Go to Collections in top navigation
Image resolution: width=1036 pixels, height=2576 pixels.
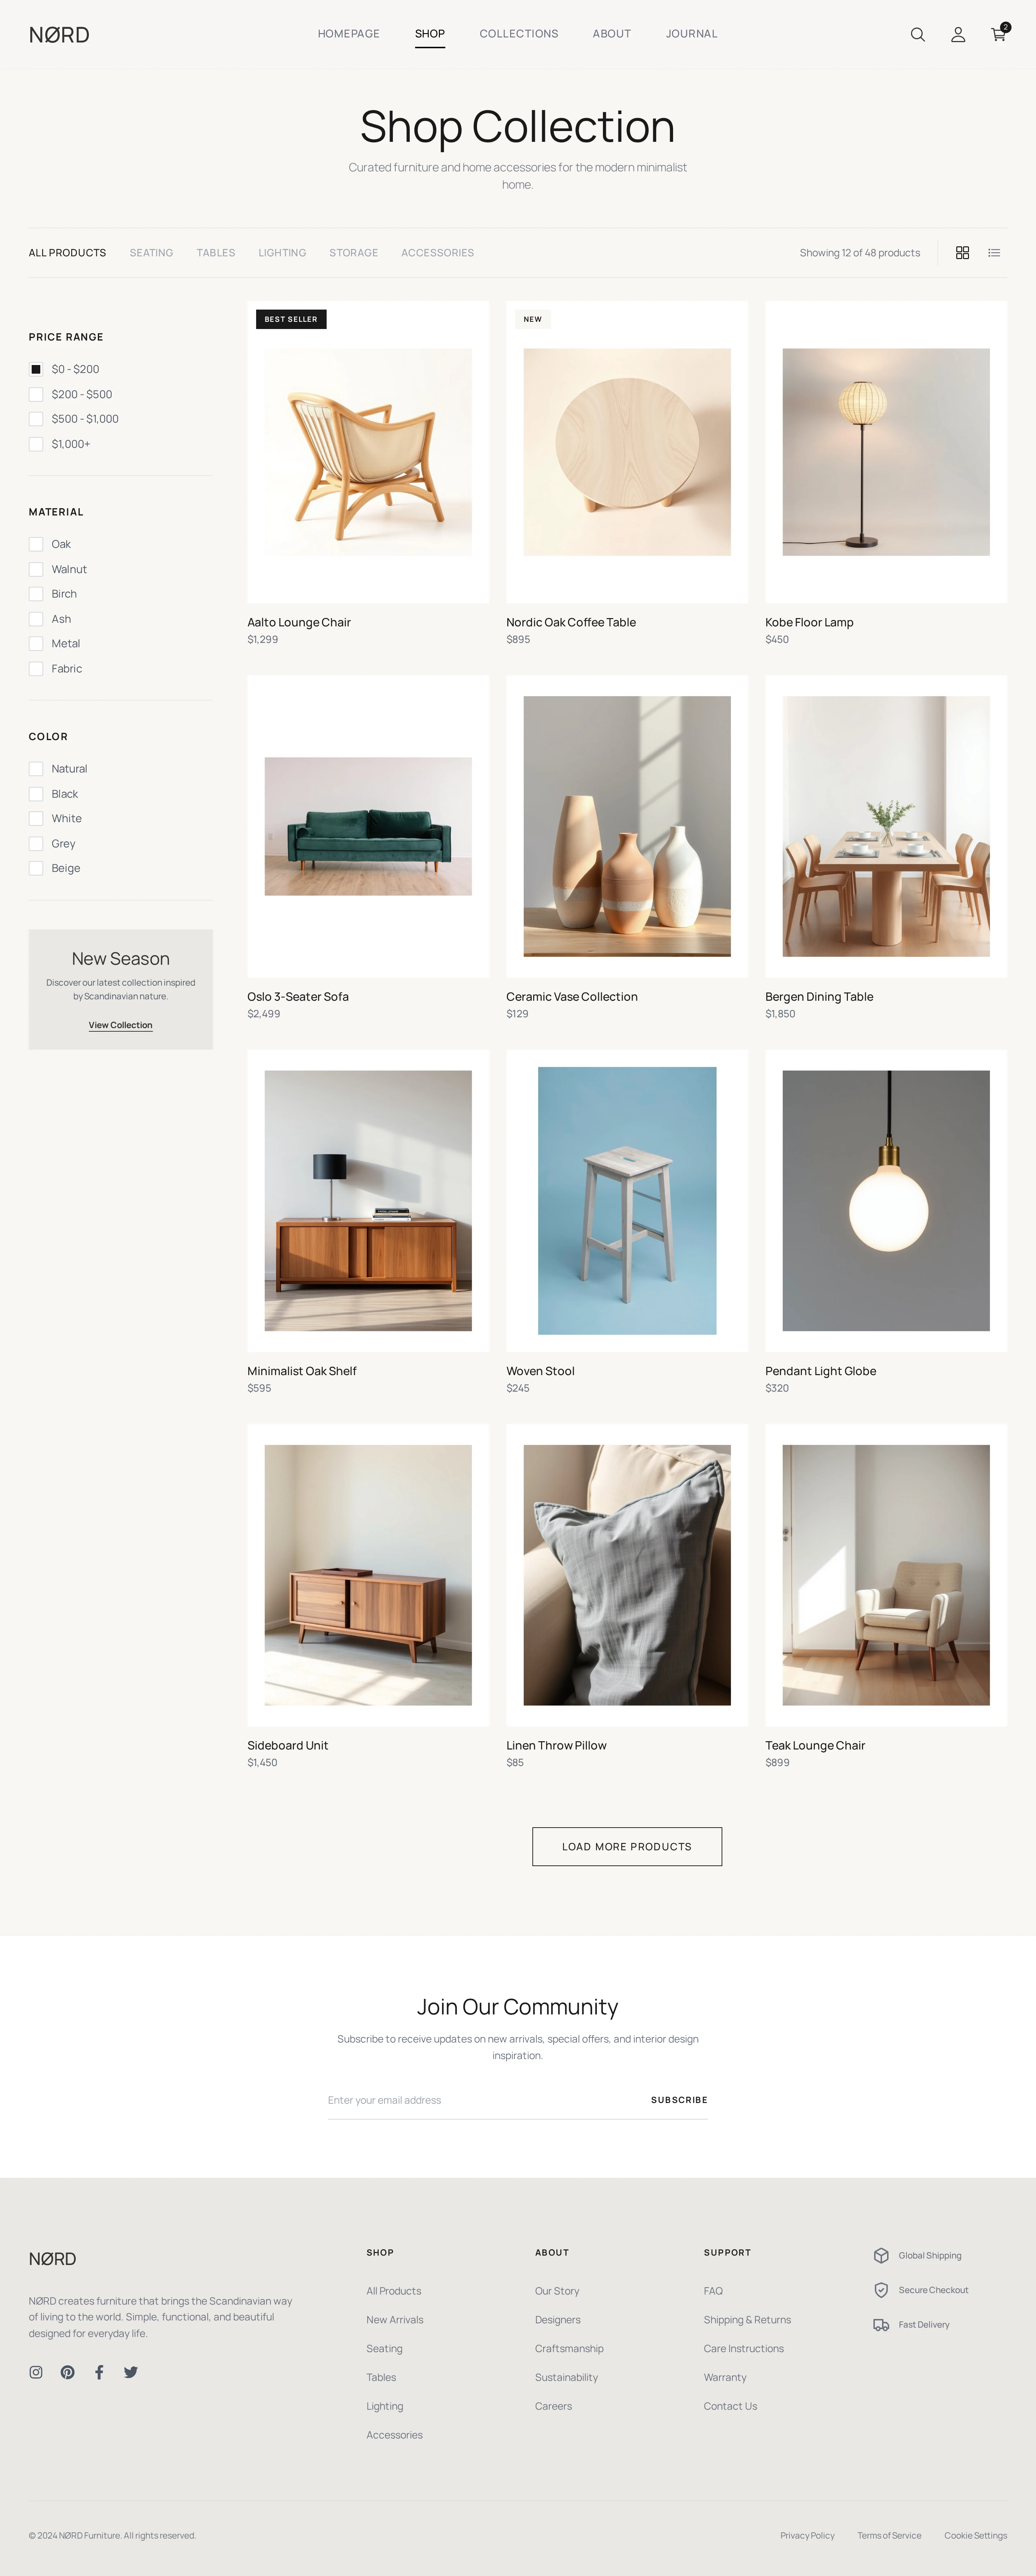click(518, 34)
